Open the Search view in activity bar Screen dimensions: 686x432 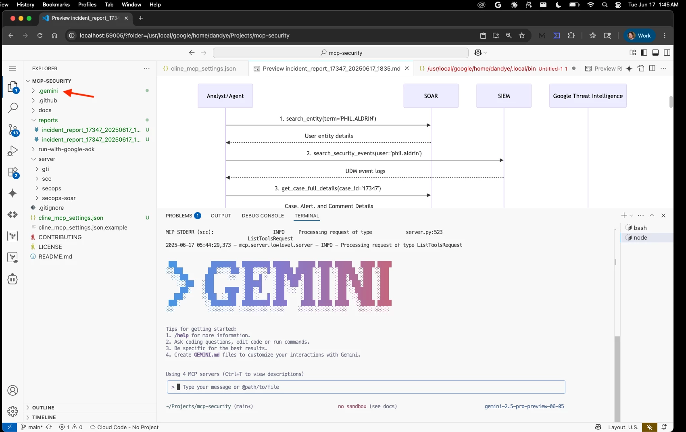point(13,108)
